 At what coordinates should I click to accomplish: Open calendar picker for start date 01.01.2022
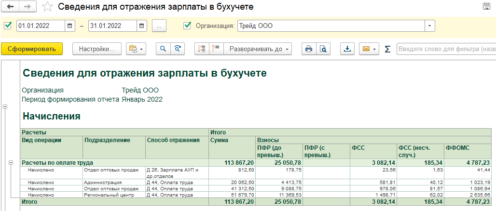[70, 26]
